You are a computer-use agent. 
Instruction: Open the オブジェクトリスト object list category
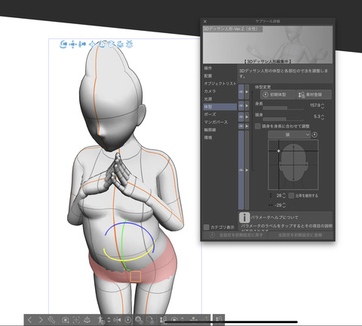point(220,84)
